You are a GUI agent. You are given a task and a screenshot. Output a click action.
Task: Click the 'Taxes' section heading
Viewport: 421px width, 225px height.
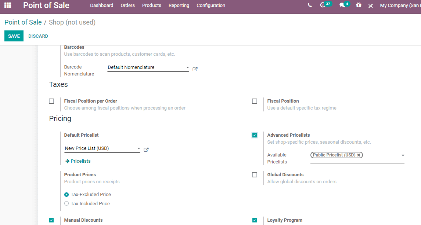coord(58,84)
